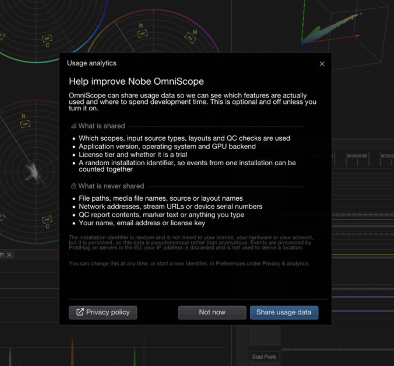Screen dimensions: 394x366
Task: Click the 'What is never shared' section heading
Action: 111,186
